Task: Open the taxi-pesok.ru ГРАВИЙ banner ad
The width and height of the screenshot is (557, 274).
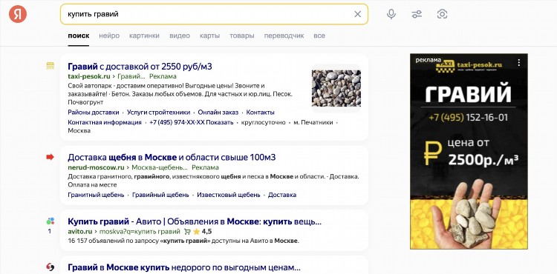Action: [469, 151]
